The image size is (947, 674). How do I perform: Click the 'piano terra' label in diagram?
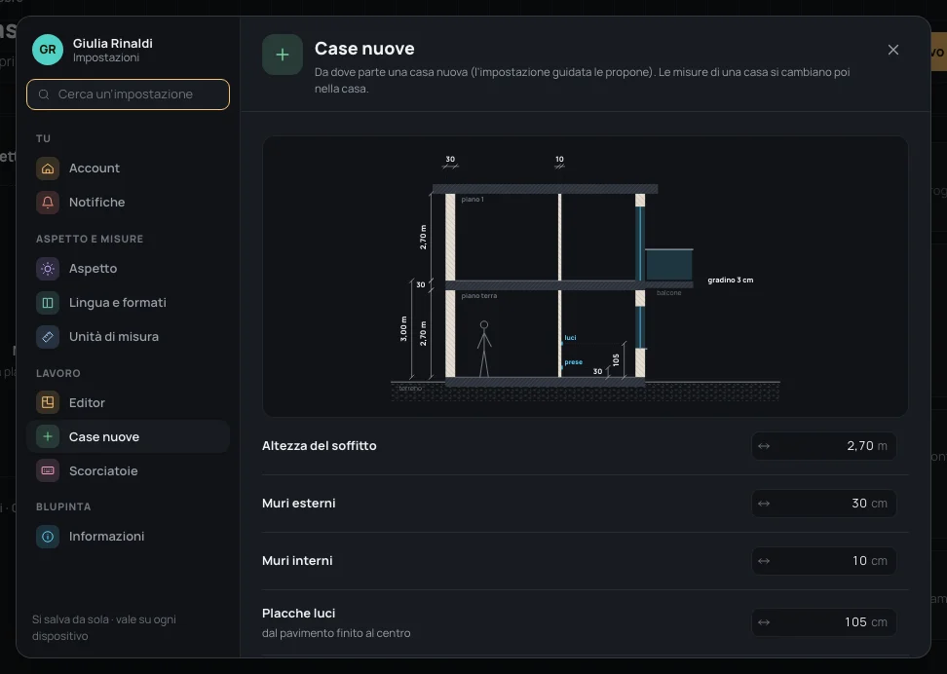[479, 296]
